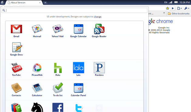The width and height of the screenshot is (191, 112).
Task: Open the wrench settings menu
Action: coord(187,8)
